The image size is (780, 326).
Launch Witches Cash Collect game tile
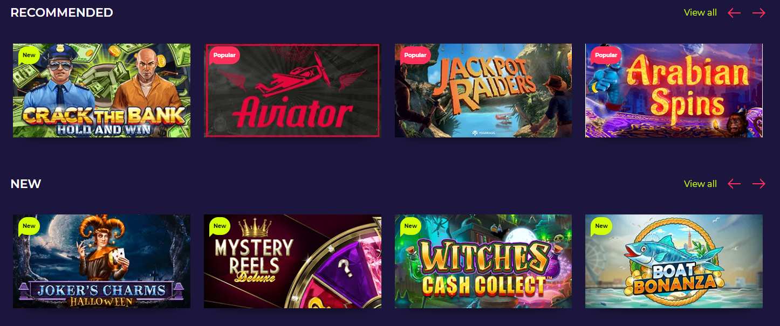click(x=483, y=261)
